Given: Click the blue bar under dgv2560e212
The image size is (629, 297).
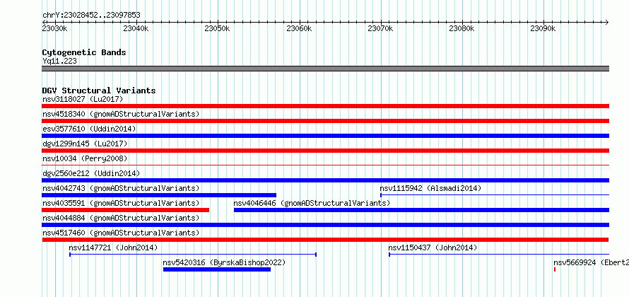Looking at the screenshot, I should click(x=325, y=180).
